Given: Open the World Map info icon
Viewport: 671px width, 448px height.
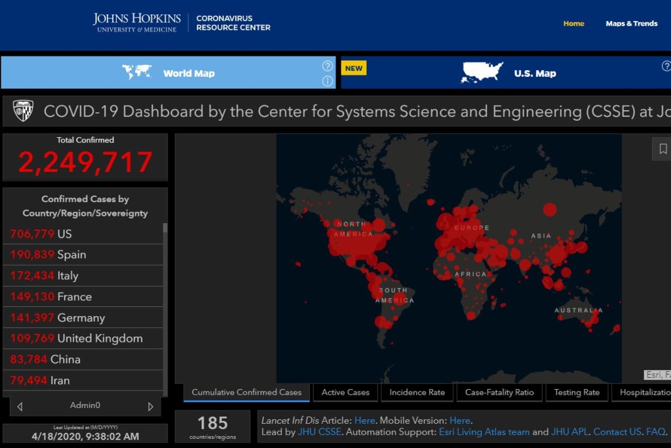Looking at the screenshot, I should pyautogui.click(x=328, y=81).
